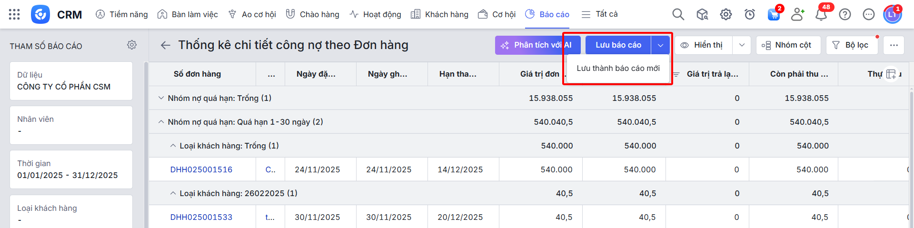Image resolution: width=914 pixels, height=228 pixels.
Task: Click the search magnifier icon
Action: coord(678,14)
